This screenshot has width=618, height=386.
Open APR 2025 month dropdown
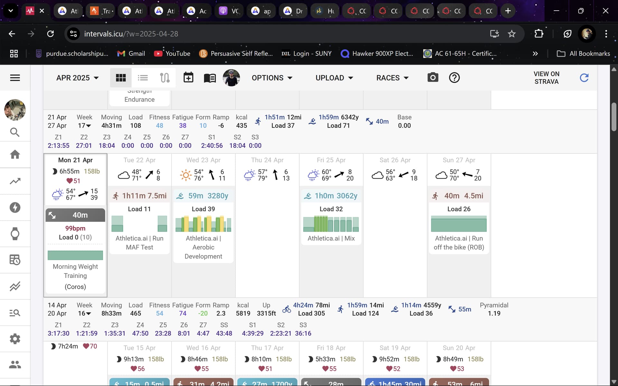coord(77,78)
